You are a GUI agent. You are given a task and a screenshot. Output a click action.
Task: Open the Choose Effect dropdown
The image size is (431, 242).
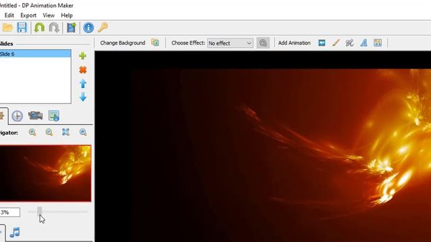click(x=230, y=43)
